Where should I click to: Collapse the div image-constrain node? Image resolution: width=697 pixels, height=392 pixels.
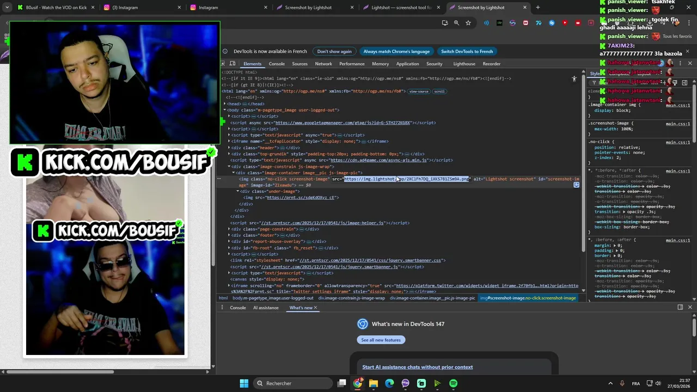pyautogui.click(x=229, y=166)
